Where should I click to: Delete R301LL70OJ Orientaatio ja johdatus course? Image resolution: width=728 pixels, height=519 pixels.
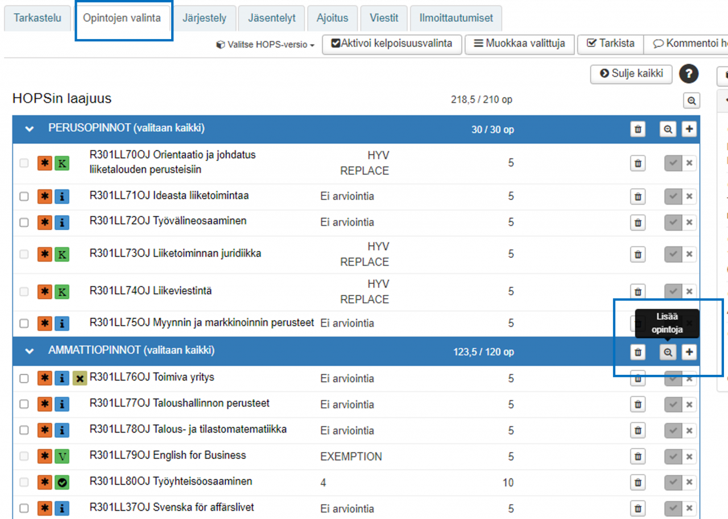[638, 163]
